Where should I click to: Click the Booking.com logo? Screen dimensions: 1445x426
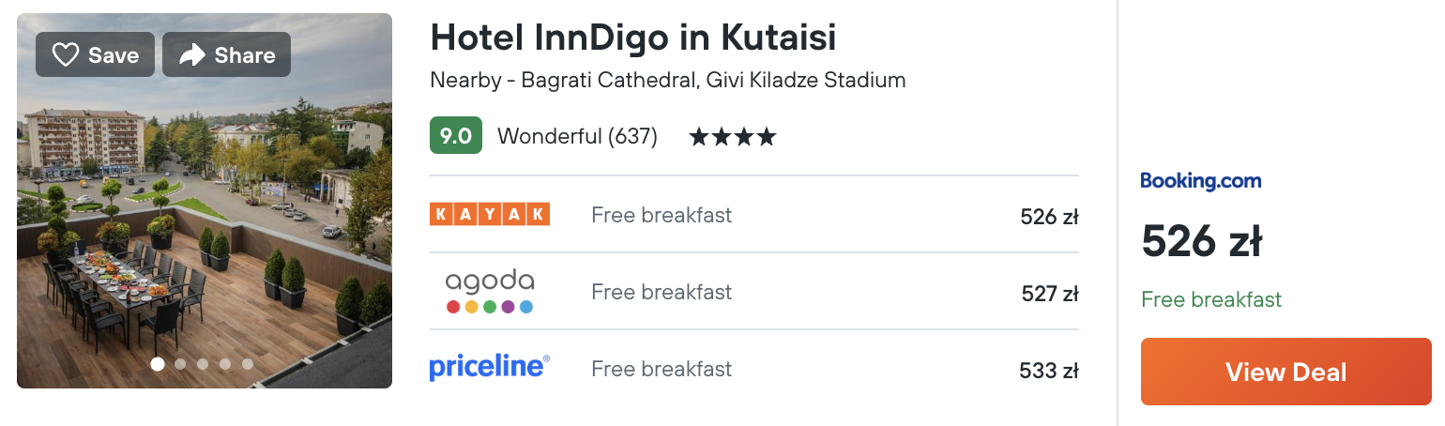1201,181
